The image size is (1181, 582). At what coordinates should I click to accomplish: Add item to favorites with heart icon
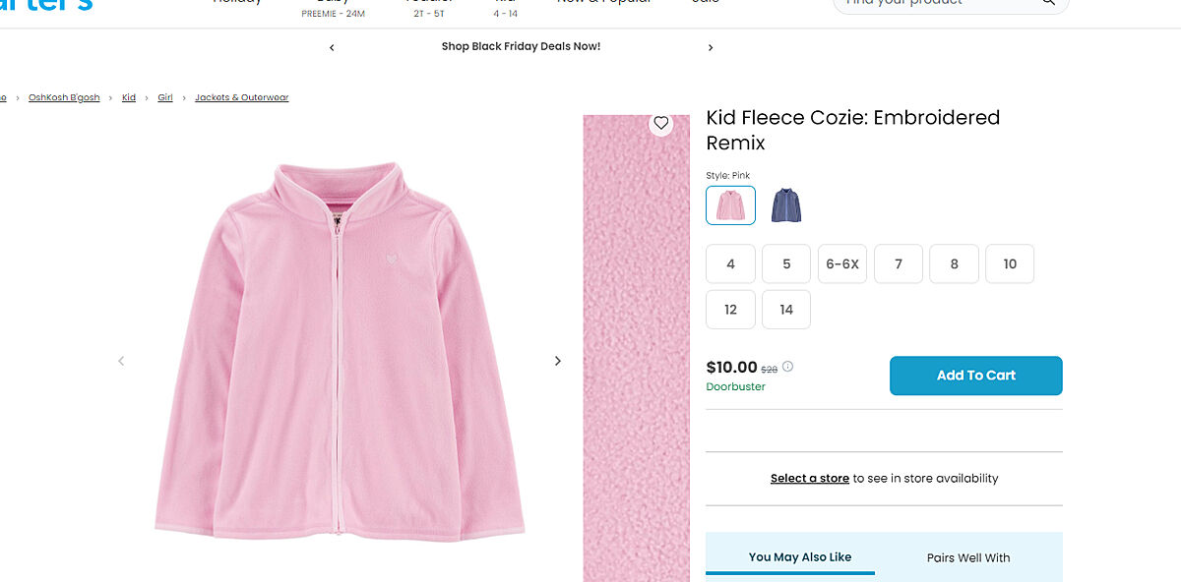pyautogui.click(x=661, y=124)
